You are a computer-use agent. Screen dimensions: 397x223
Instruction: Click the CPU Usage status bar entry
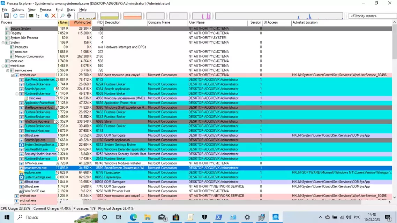click(15, 208)
